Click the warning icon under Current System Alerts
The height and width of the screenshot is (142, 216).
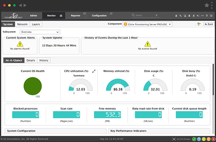click(20, 44)
